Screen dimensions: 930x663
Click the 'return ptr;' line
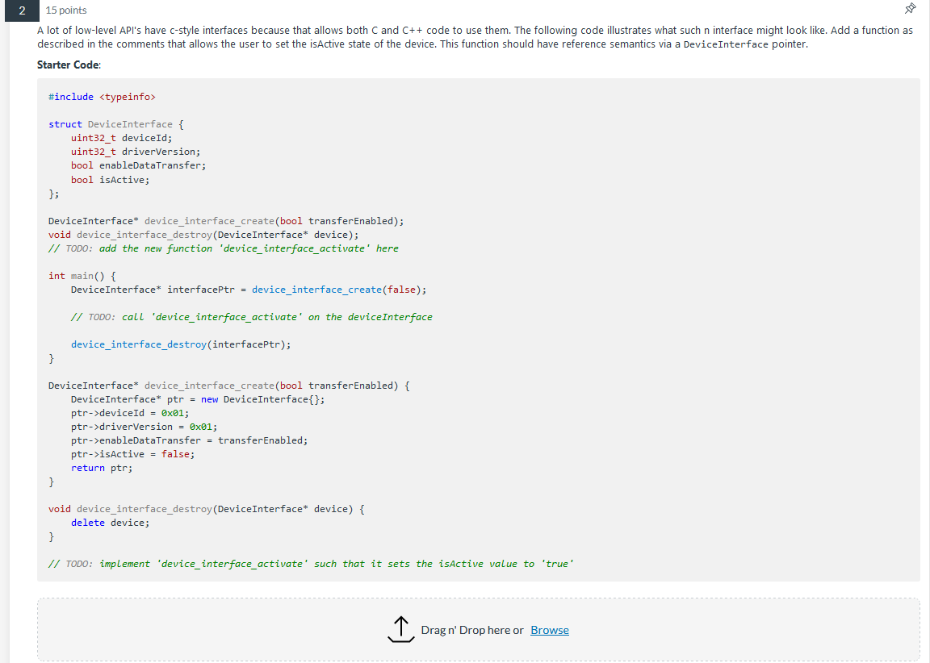click(102, 468)
